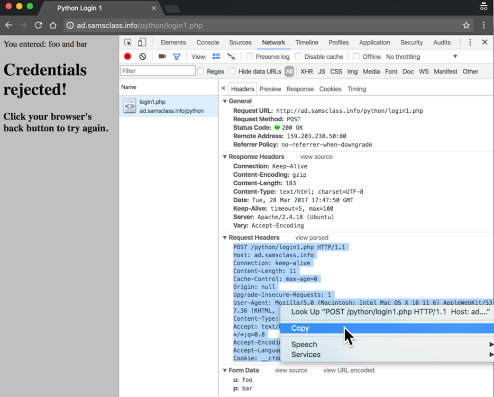Viewport: 494px width, 397px height.
Task: Click the clear network log icon
Action: click(142, 57)
